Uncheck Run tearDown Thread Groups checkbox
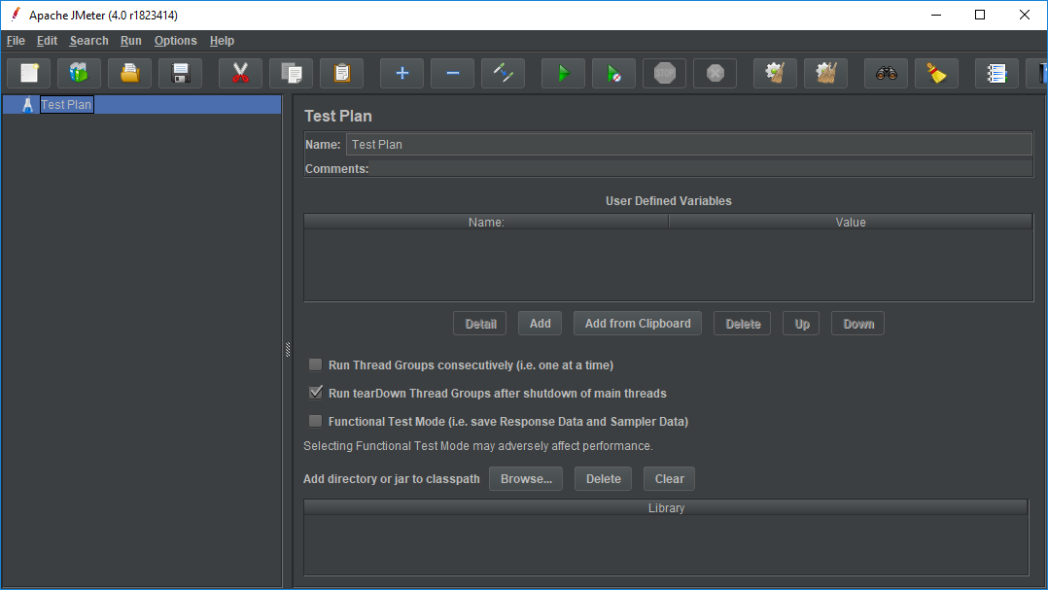This screenshot has height=590, width=1048. point(315,394)
